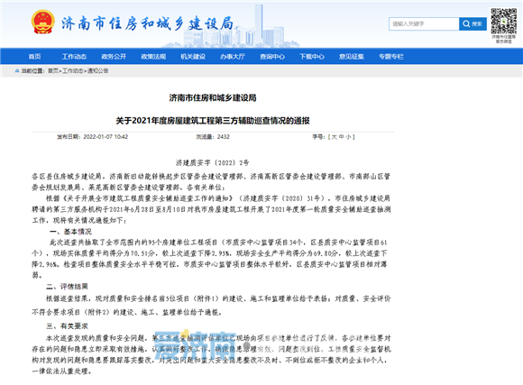This screenshot has width=523, height=385.
Task: Open the 政策法规 navigation menu
Action: [153, 57]
